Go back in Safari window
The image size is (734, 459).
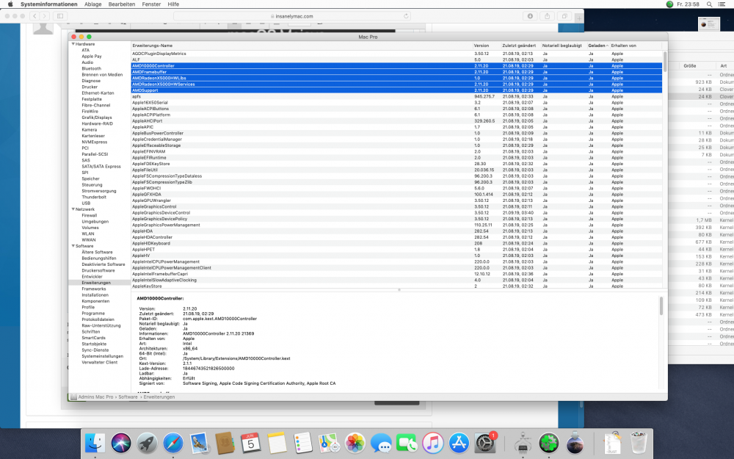(34, 16)
